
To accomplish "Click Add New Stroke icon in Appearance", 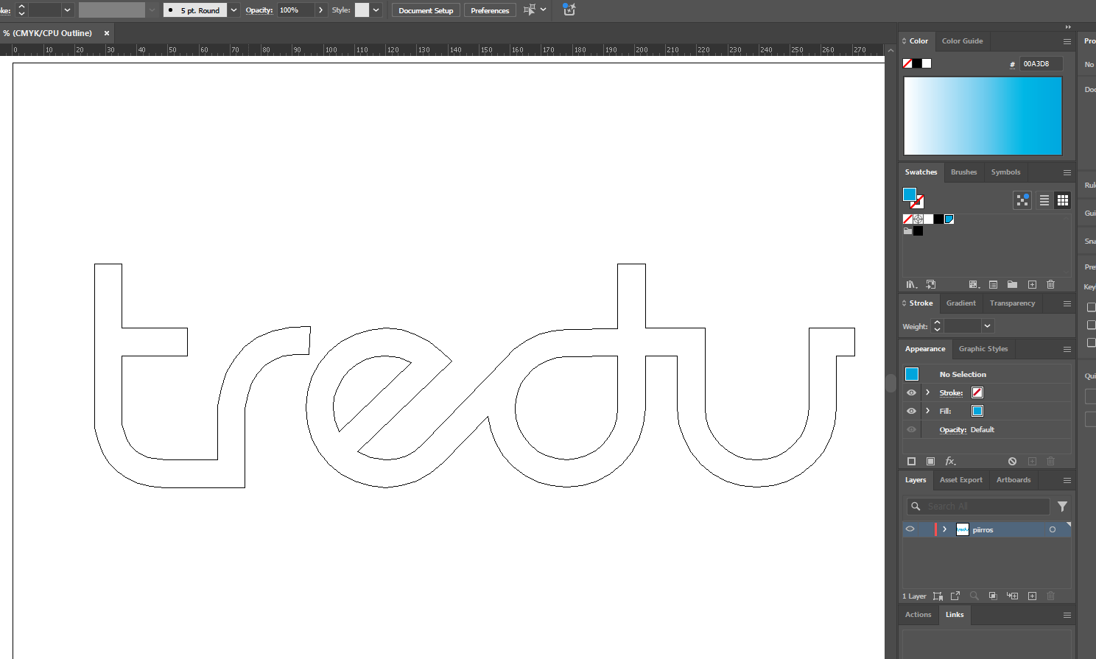I will tap(911, 461).
